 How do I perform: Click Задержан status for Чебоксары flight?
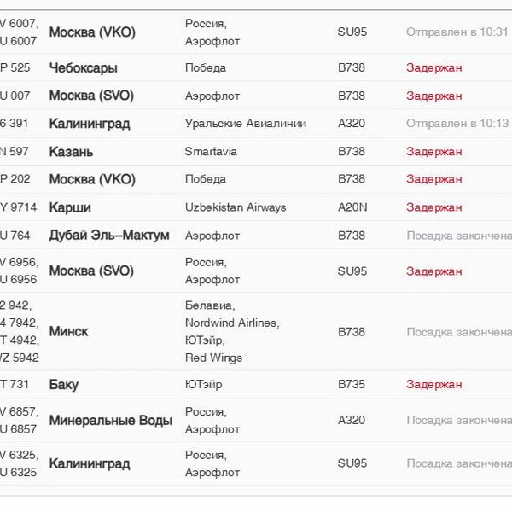pos(434,67)
